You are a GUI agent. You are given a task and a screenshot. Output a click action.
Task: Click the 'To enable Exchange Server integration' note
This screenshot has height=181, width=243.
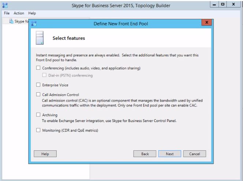tap(109, 121)
